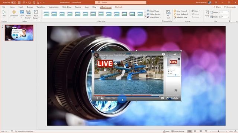238x133 pixels.
Task: Open the Video Effects dropdown
Action: (154, 17)
